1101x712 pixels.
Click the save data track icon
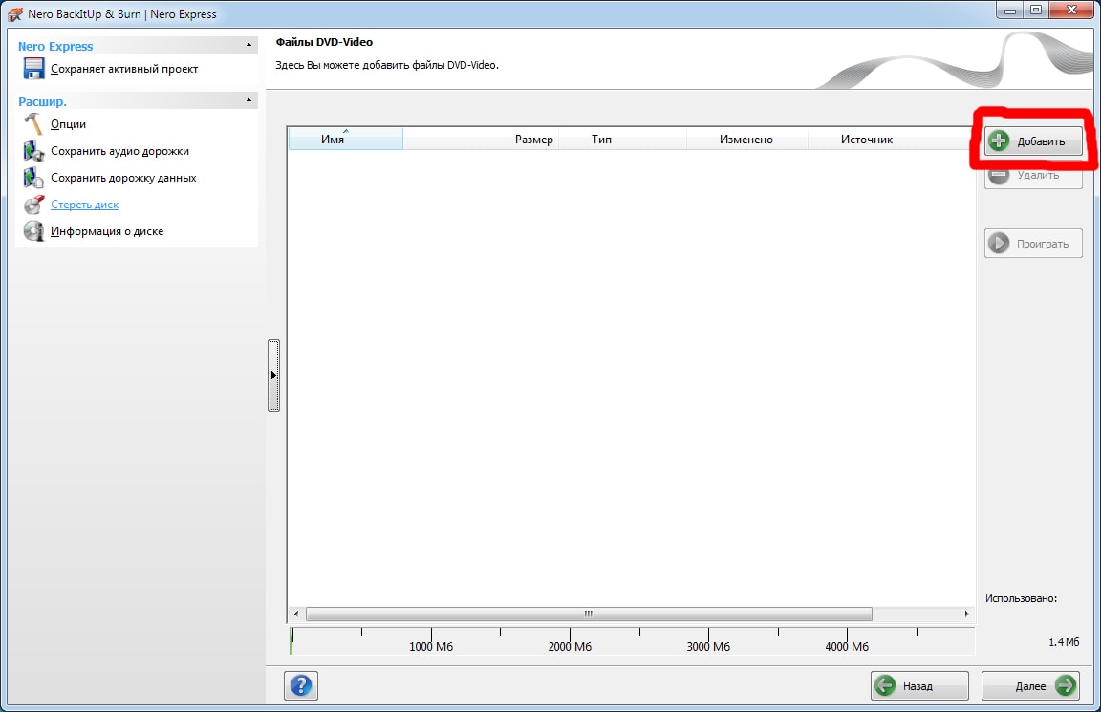coord(33,178)
